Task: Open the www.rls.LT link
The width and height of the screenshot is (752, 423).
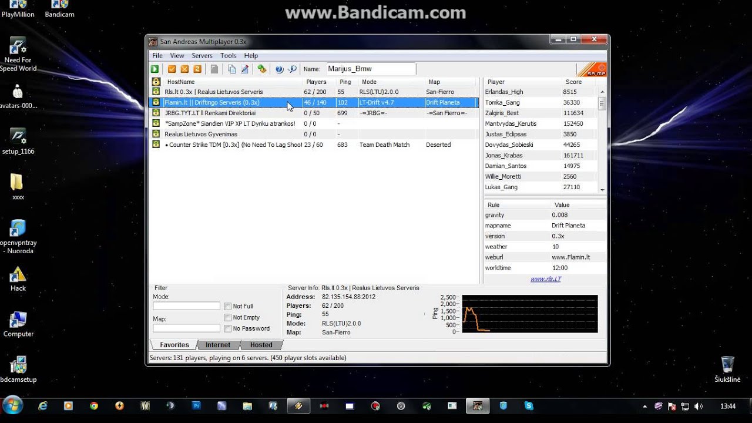Action: pyautogui.click(x=546, y=279)
